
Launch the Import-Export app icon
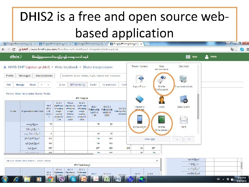pyautogui.click(x=140, y=79)
